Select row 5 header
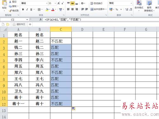This screenshot has height=119, width=159. [4, 60]
